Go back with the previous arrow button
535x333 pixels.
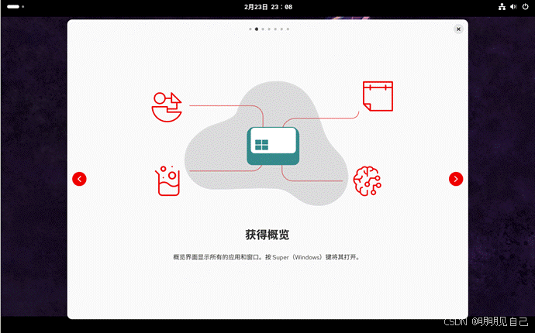[79, 179]
